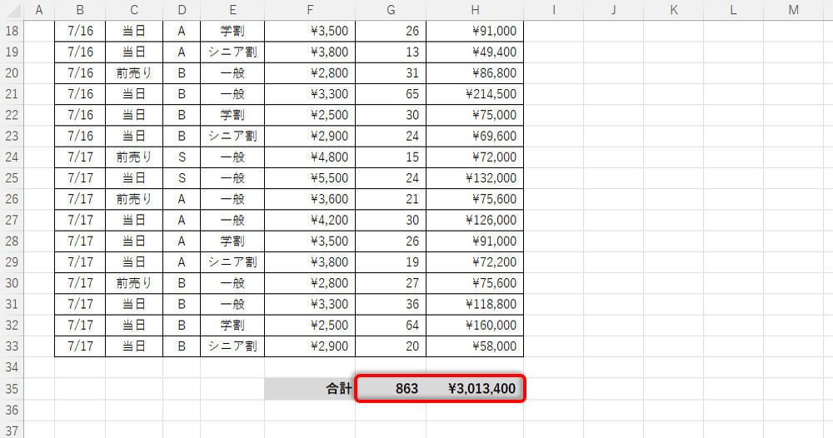This screenshot has height=438, width=833.
Task: Click quantity 64 in row 32
Action: coord(391,325)
